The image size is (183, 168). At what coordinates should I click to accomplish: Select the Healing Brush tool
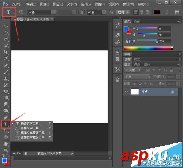(x=5, y=66)
